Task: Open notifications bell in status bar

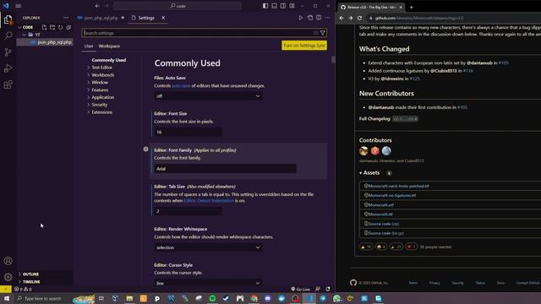Action: (328, 289)
